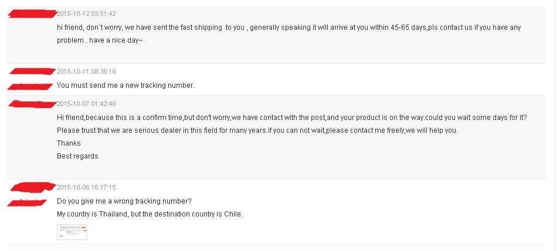Open the attached screenshot thumbnail
Viewport: 560px width, 251px height.
pyautogui.click(x=72, y=232)
